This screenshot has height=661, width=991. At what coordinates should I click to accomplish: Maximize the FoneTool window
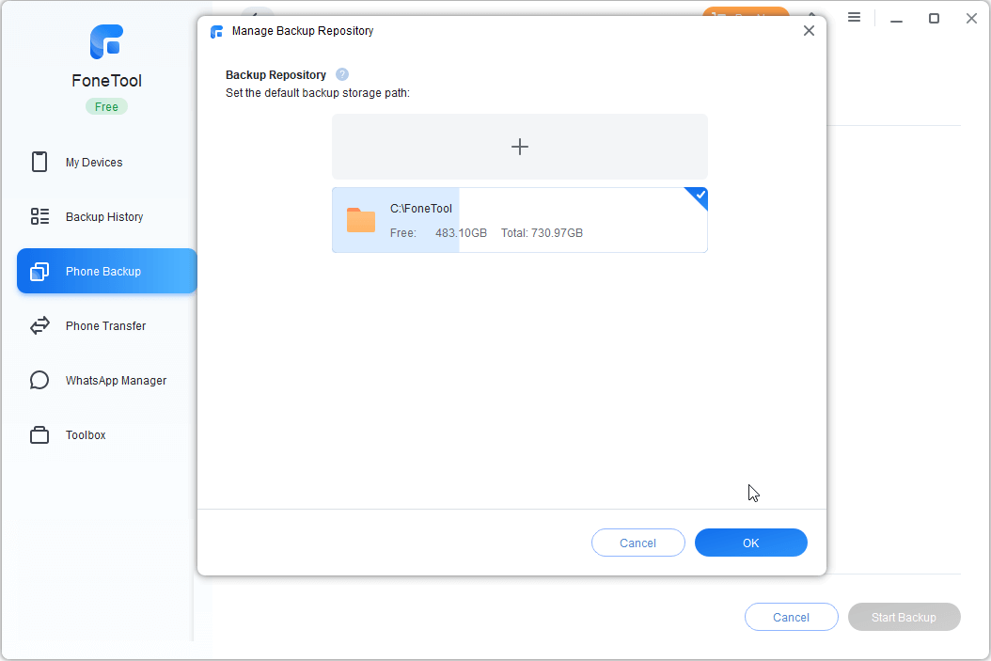click(934, 18)
